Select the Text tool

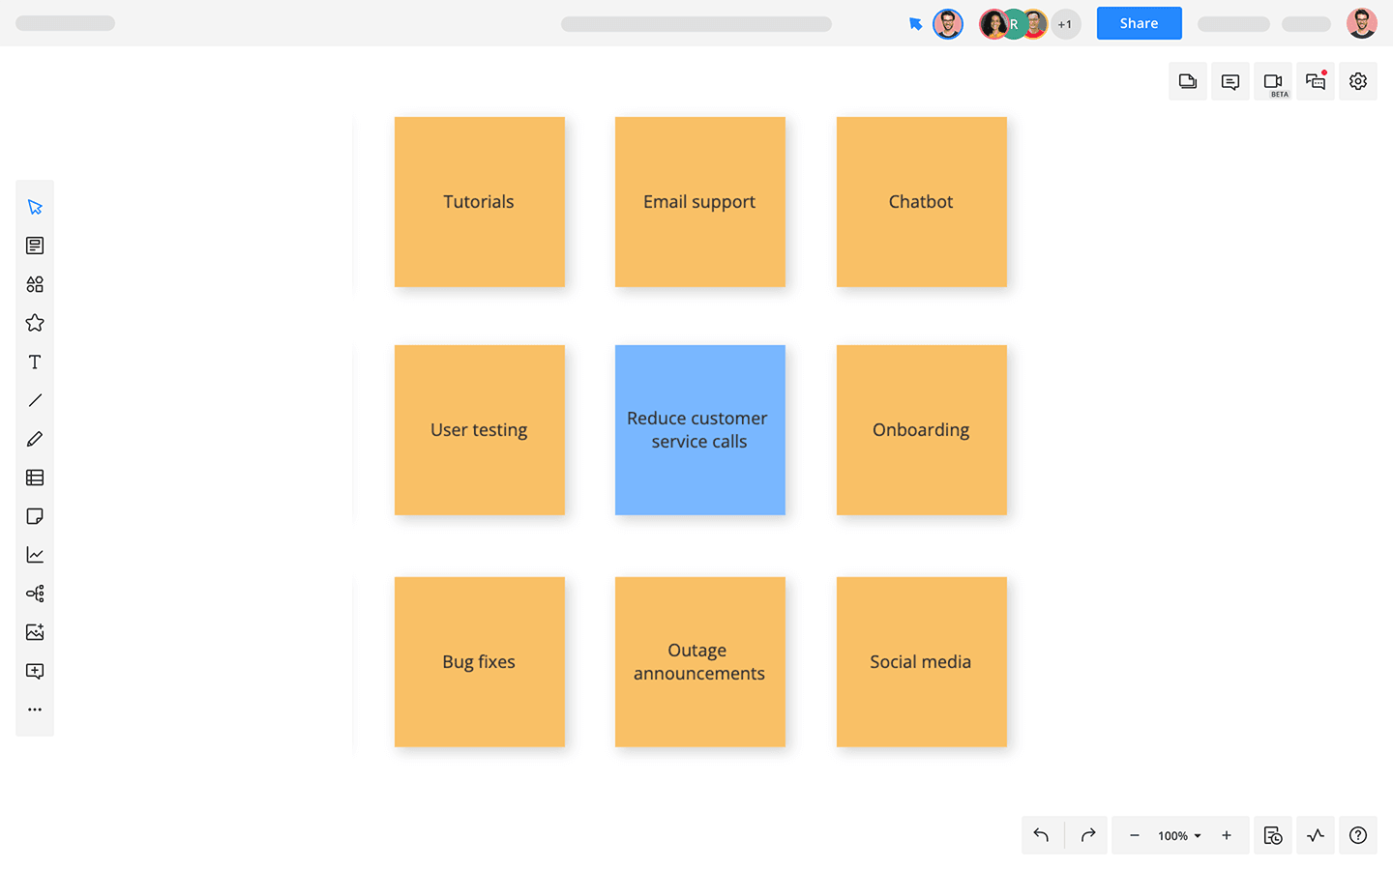click(x=35, y=362)
